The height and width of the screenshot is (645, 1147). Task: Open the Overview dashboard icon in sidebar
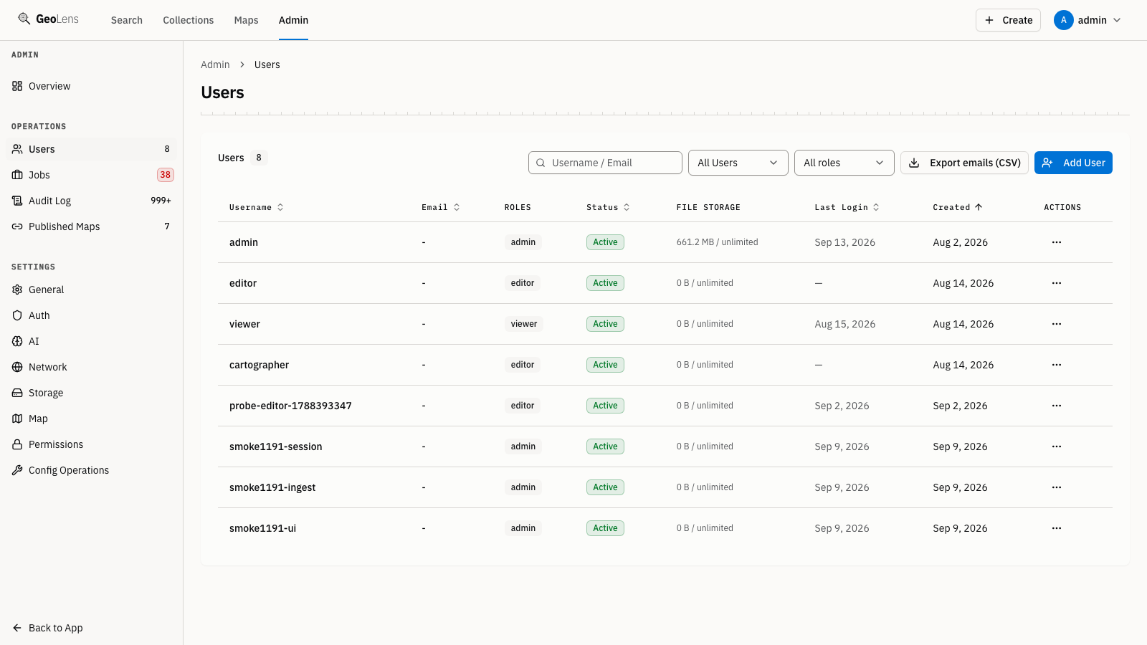(17, 86)
